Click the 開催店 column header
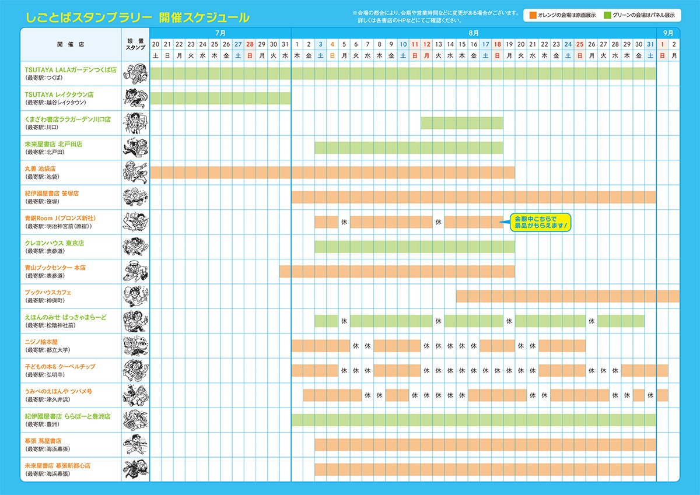 tap(71, 44)
